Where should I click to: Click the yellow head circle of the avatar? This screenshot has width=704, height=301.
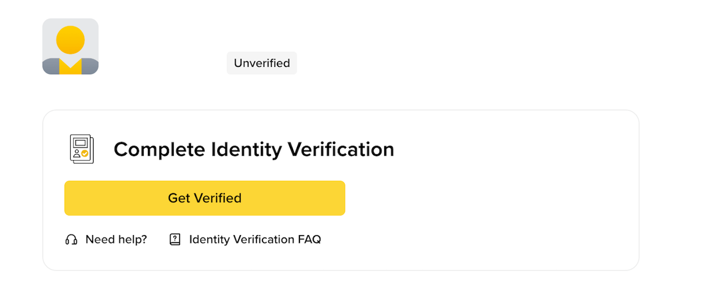point(70,40)
